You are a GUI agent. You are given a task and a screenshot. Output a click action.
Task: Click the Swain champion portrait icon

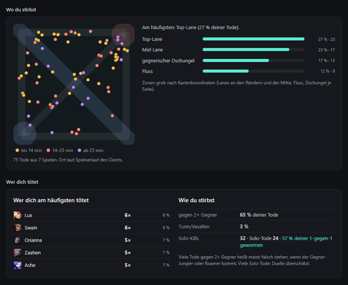click(17, 228)
